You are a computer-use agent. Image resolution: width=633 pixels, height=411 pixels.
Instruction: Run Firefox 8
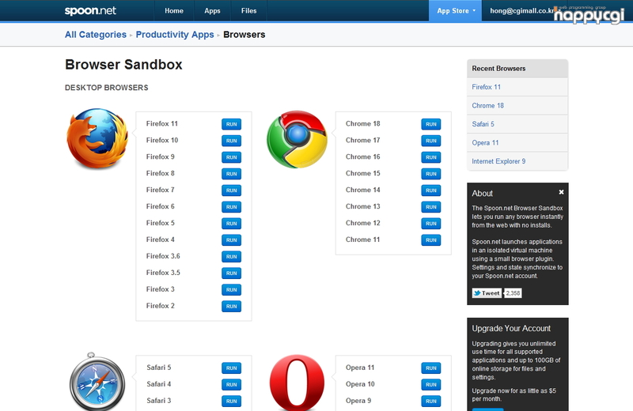[231, 174]
